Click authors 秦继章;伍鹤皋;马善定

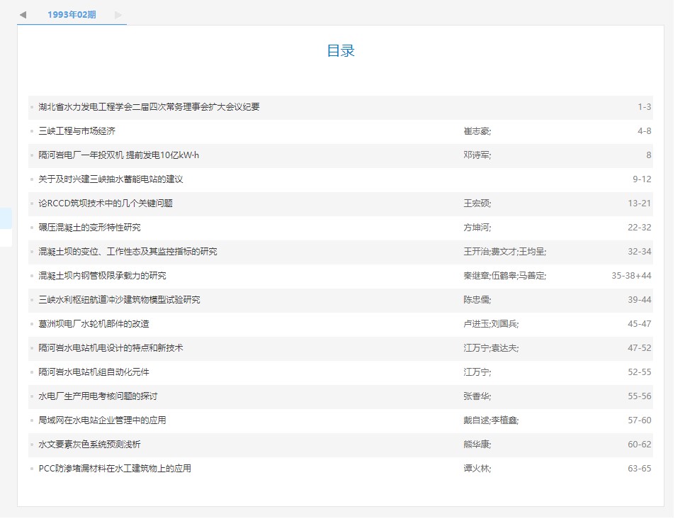tap(505, 276)
